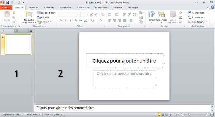Select slide 1 thumbnail
Image resolution: width=215 pixels, height=117 pixels.
point(18,45)
